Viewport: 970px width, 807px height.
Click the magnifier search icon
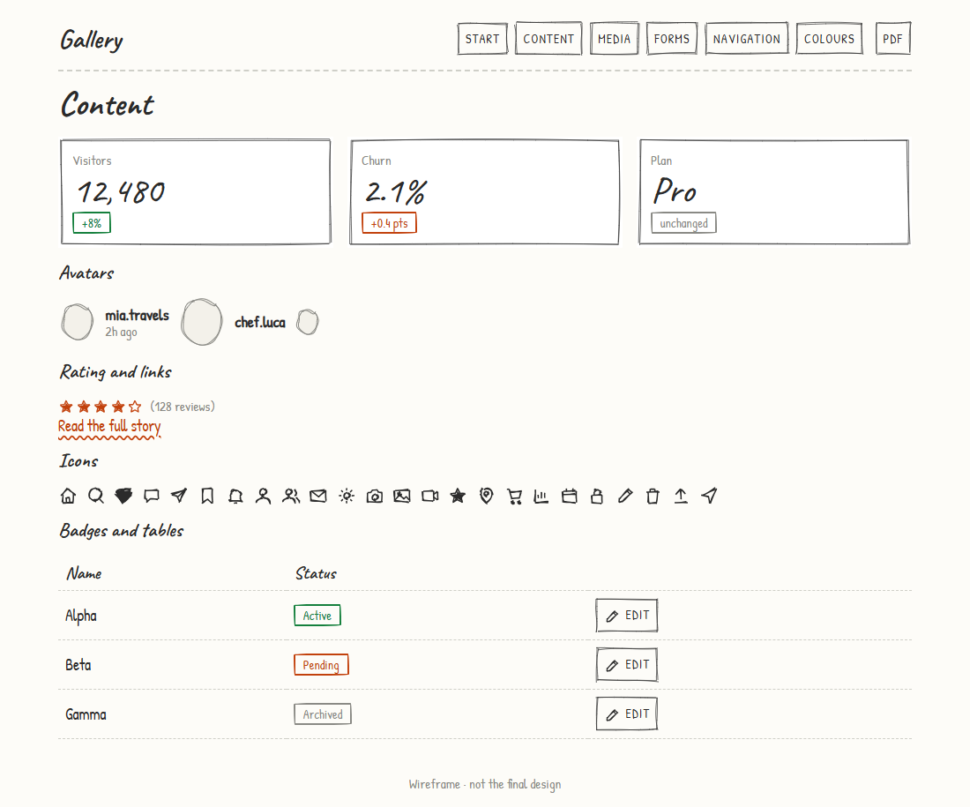coord(96,496)
